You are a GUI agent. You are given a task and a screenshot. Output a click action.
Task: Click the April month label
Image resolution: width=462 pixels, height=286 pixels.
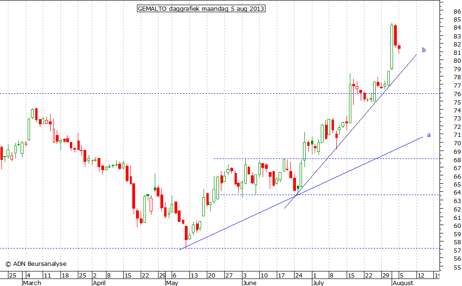pos(98,283)
